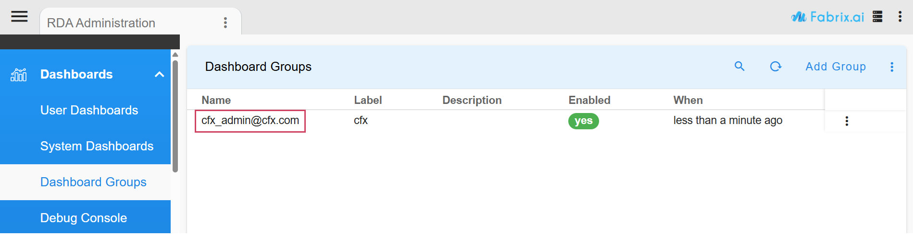
Task: Click the search icon in Dashboard Groups
Action: coord(739,67)
